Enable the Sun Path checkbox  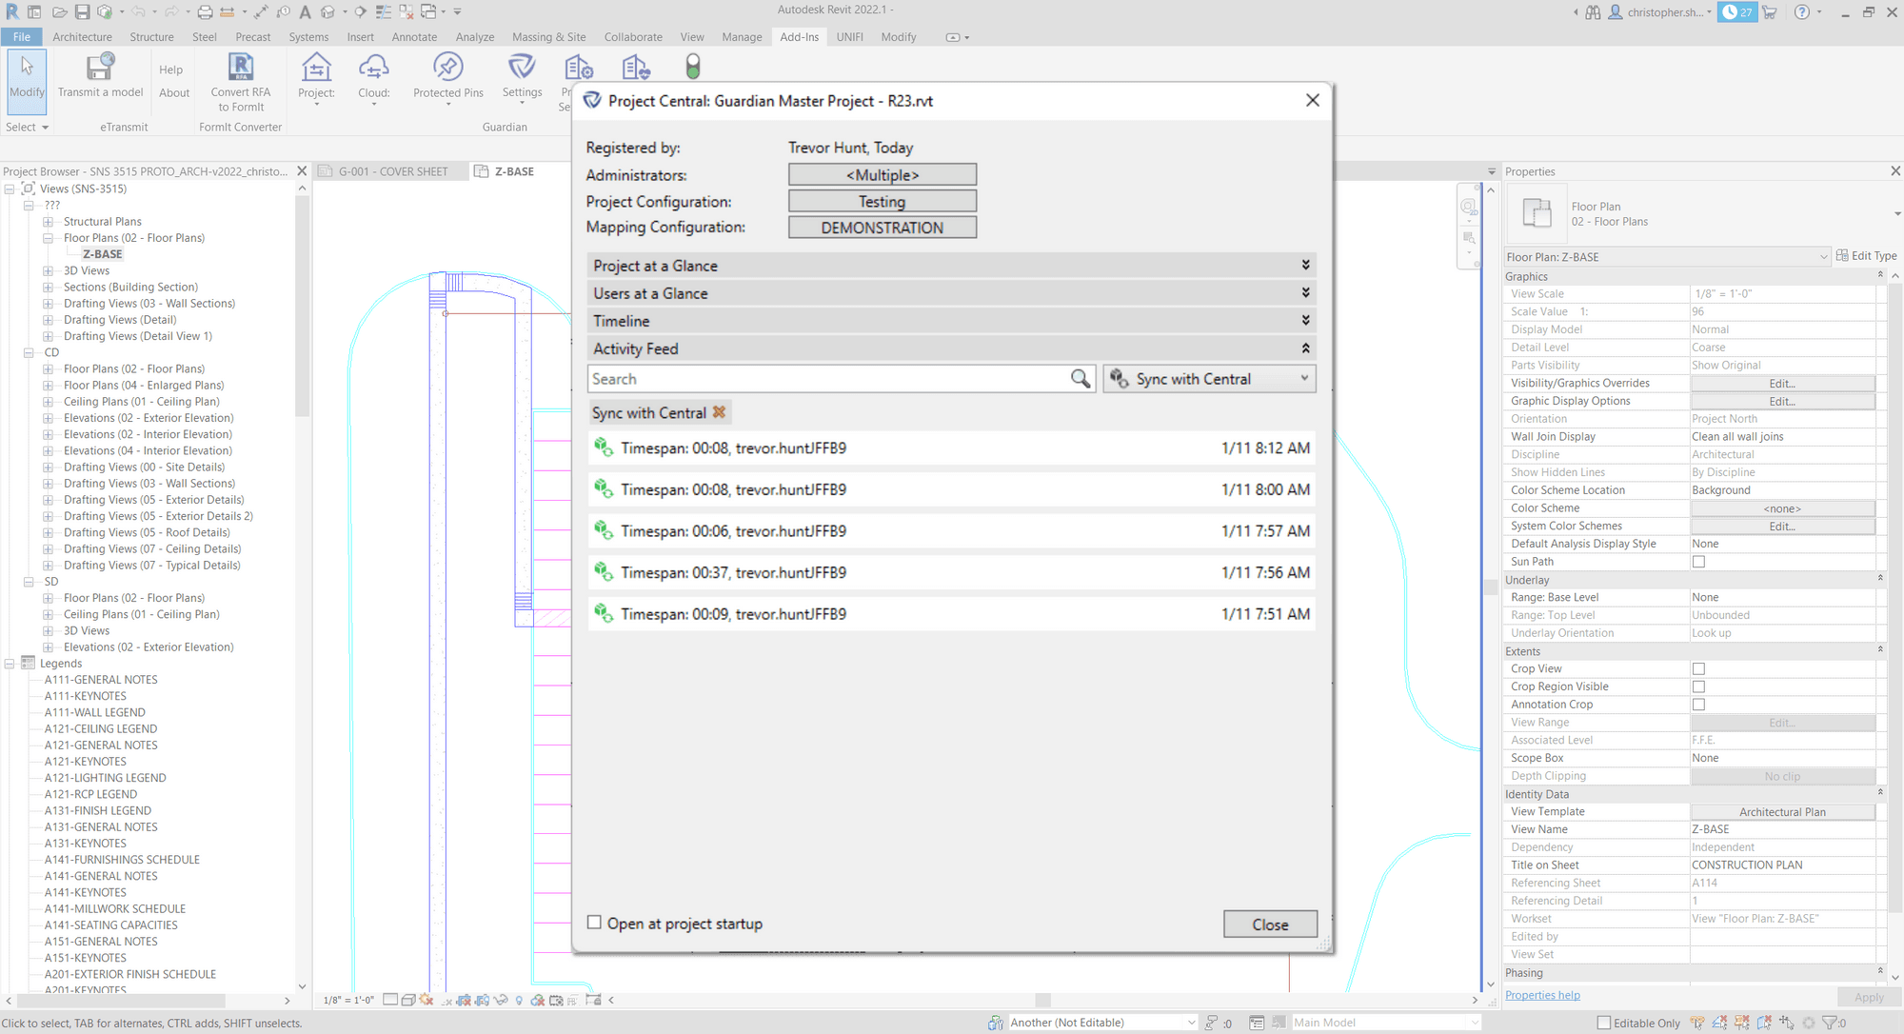(1698, 561)
